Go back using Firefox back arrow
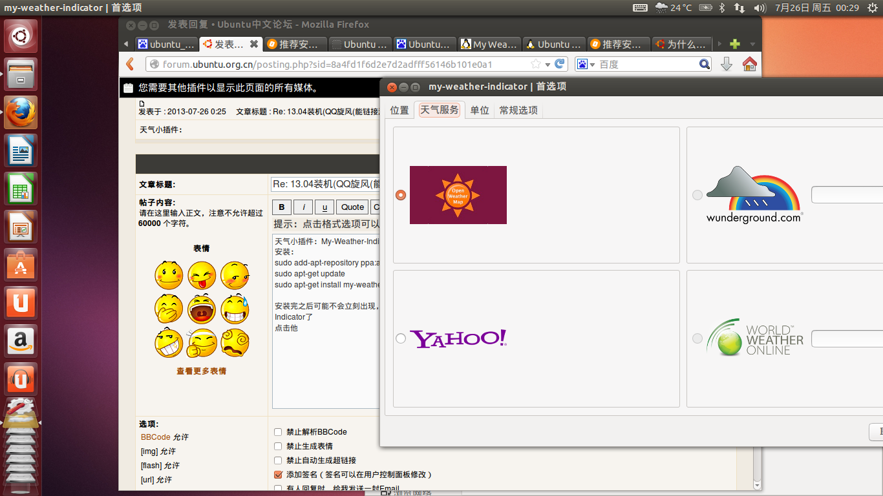Screen dimensions: 883x496 pyautogui.click(x=130, y=64)
